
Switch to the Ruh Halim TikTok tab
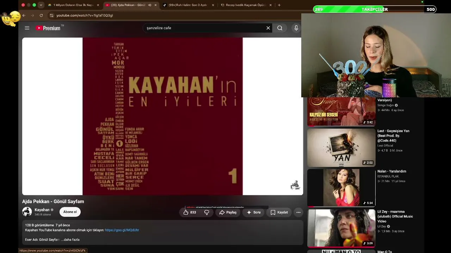[x=188, y=5]
